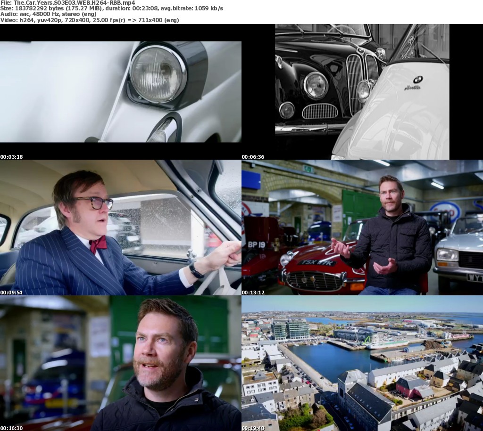The height and width of the screenshot is (431, 483).
Task: Click the round headlight in the first thumbnail
Action: point(157,74)
